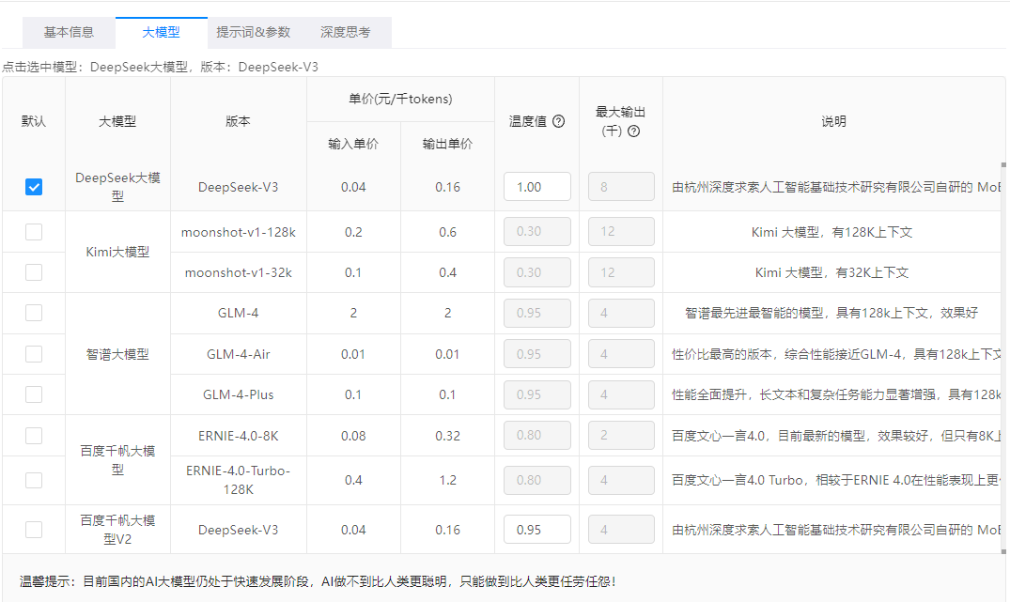Viewport: 1010px width, 602px height.
Task: Click the max output field for GLM-4-Plus
Action: tap(621, 394)
